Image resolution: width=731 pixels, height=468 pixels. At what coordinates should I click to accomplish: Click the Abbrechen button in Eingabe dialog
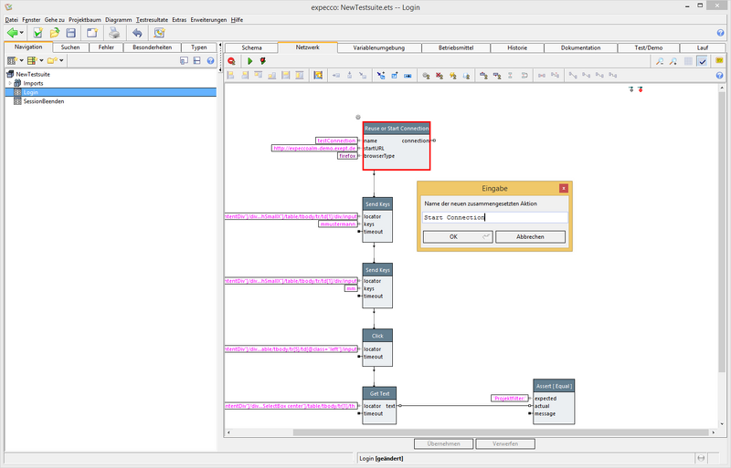(530, 236)
